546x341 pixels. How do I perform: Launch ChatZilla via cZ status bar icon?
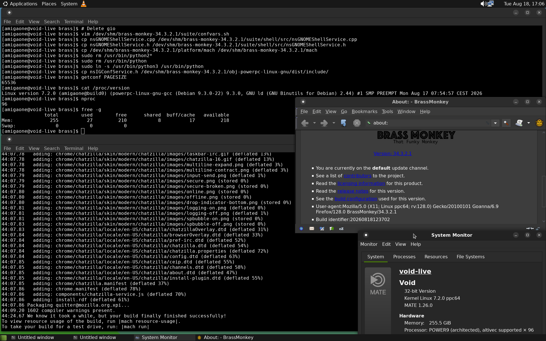click(x=341, y=228)
